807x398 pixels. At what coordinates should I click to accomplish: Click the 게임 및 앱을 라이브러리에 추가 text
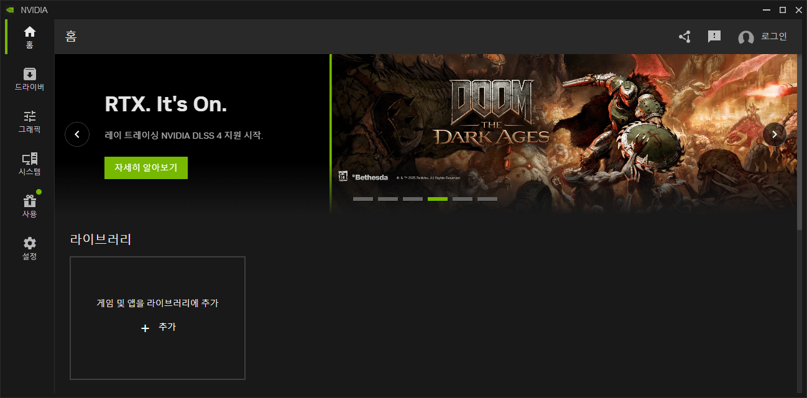tap(157, 303)
